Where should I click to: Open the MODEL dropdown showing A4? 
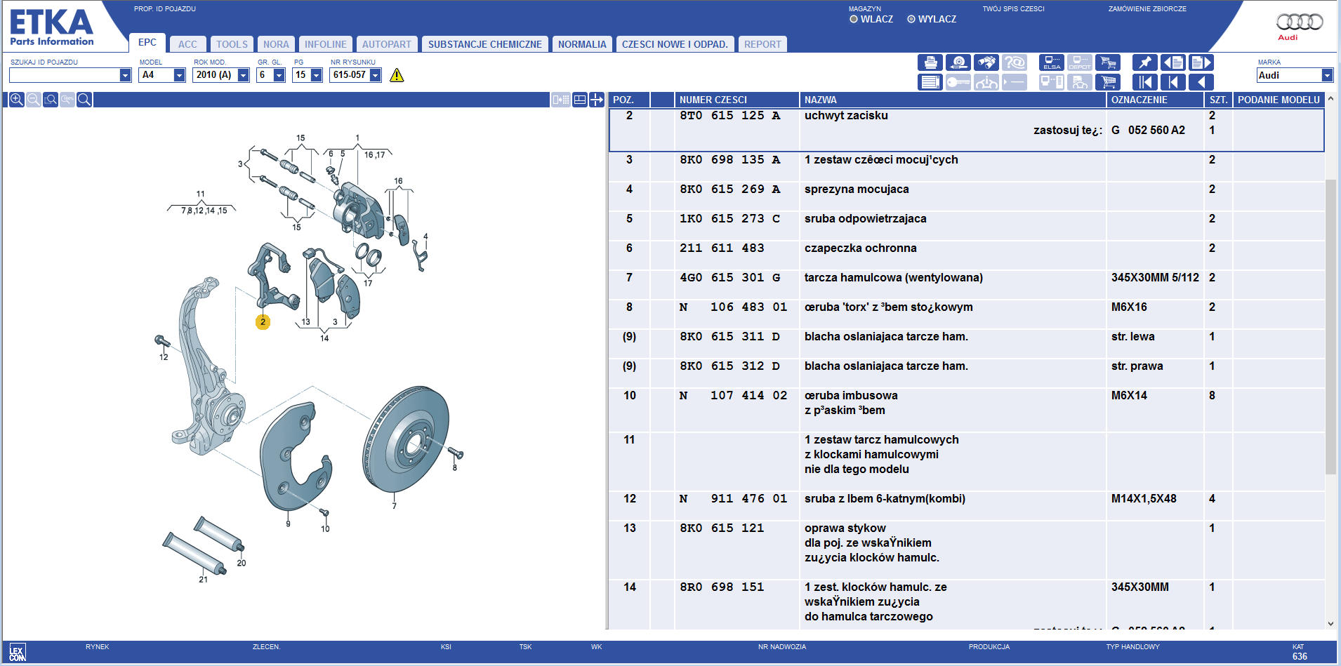[x=179, y=75]
